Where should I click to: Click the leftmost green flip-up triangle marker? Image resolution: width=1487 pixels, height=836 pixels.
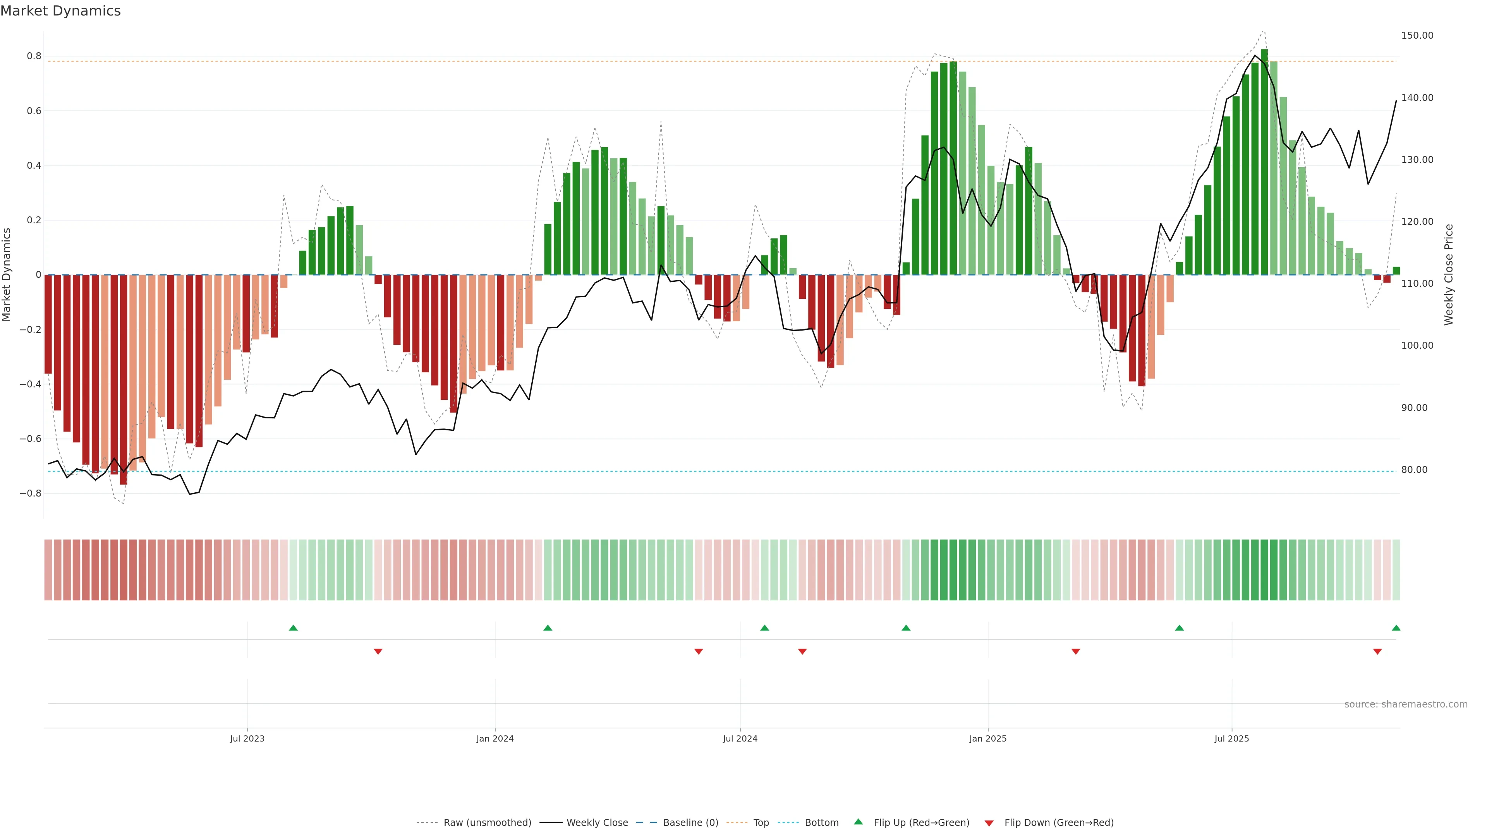tap(293, 628)
